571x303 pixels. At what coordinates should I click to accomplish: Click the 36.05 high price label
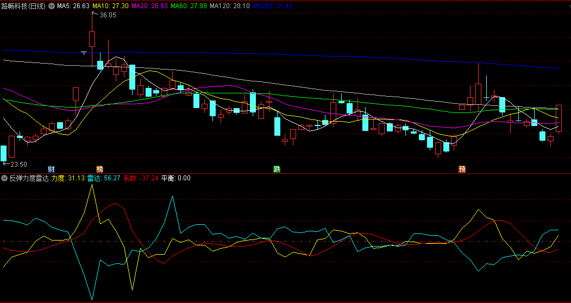point(108,15)
